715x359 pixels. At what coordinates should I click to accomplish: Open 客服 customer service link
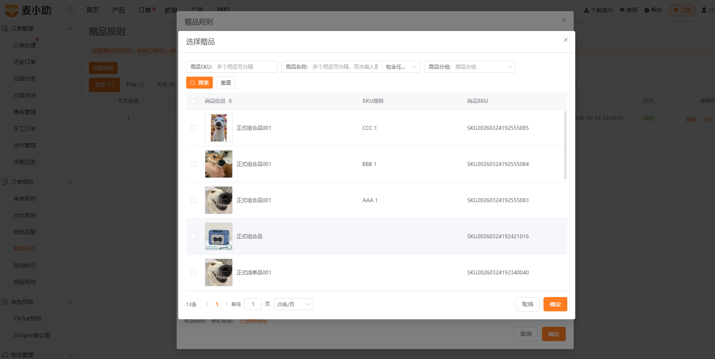628,10
